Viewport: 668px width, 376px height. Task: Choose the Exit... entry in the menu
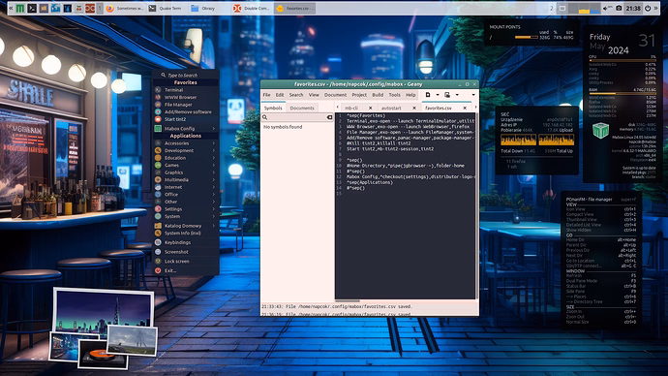186,270
